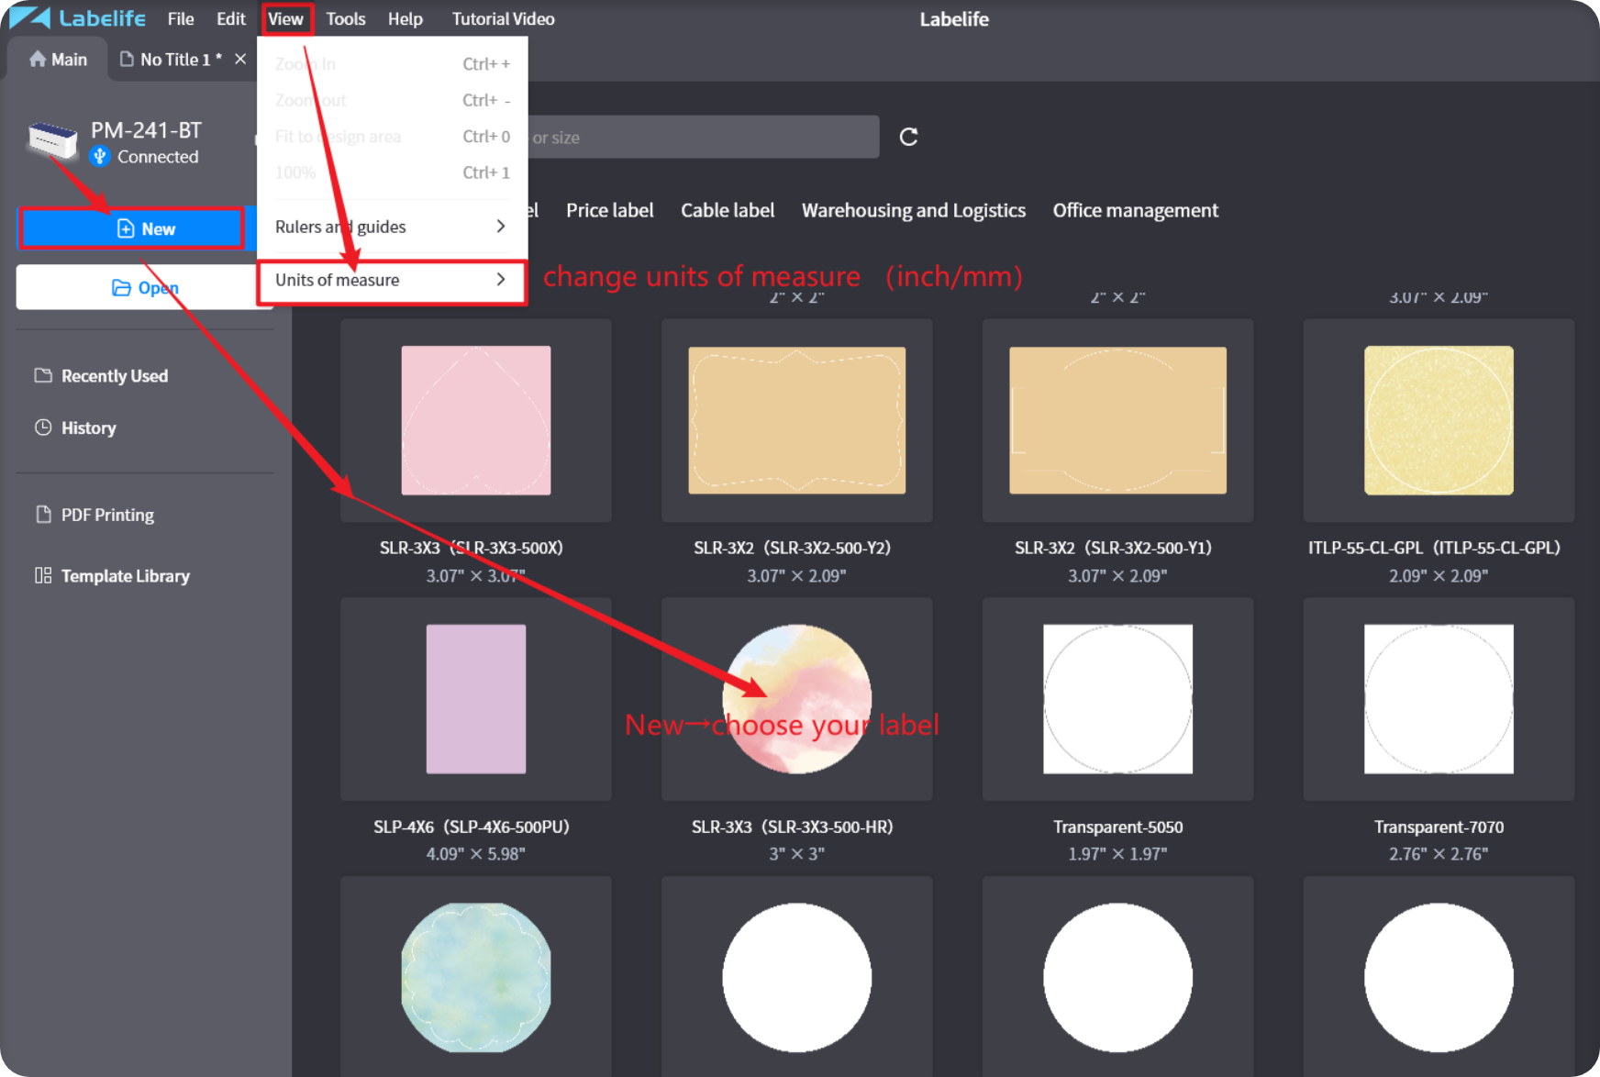
Task: Choose the ITLP-55-CL-GPL glitter label
Action: 1439,420
